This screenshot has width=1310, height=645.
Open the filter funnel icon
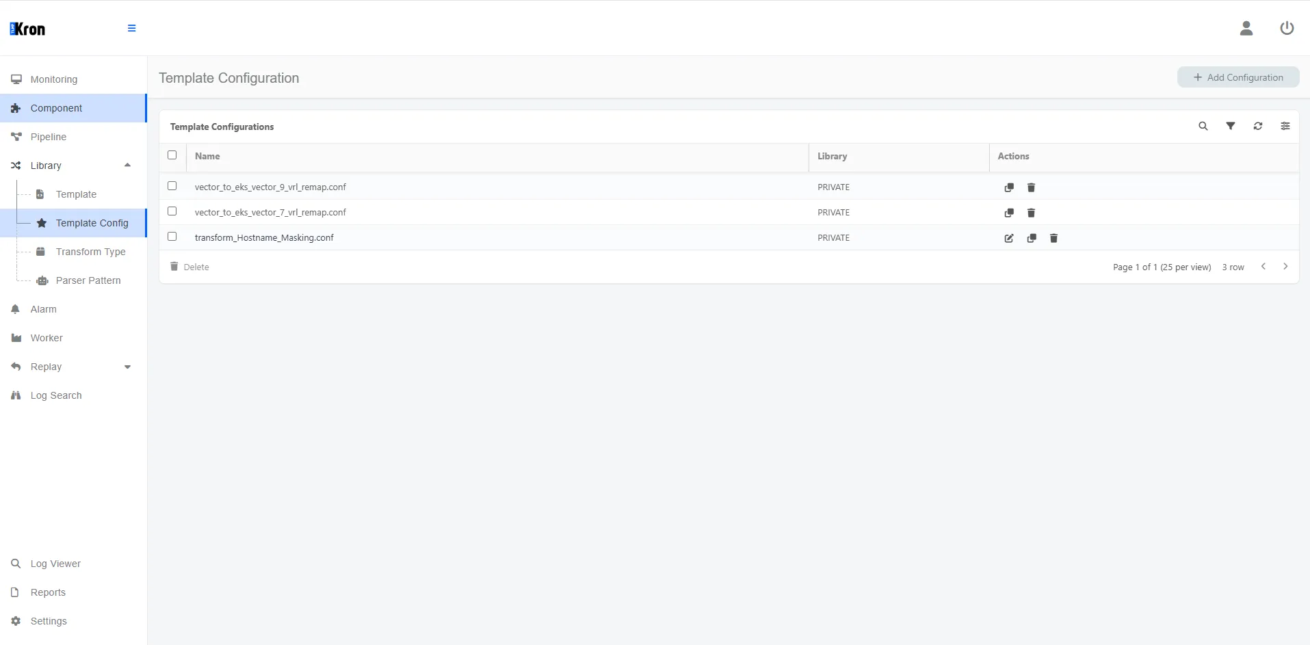[x=1231, y=126]
